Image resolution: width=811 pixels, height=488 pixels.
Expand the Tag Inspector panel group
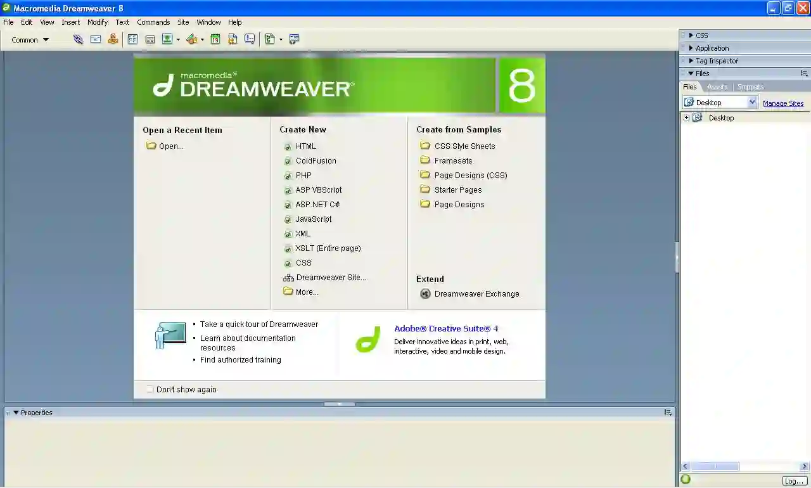(x=691, y=61)
